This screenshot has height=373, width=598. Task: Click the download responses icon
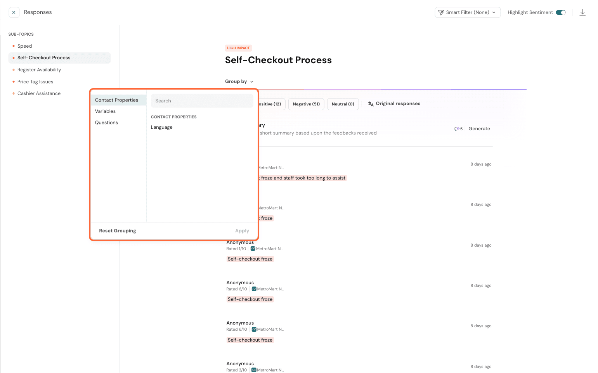[582, 12]
